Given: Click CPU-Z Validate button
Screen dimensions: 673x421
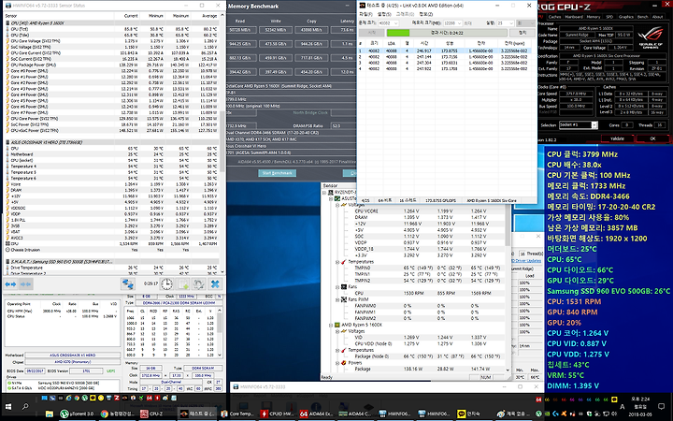Looking at the screenshot, I should (617, 138).
